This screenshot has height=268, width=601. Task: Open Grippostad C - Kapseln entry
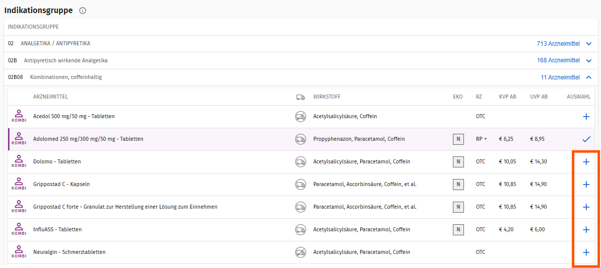tap(61, 184)
